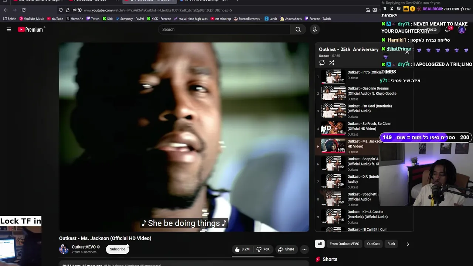
Task: Select the From OutkastVEVO chip
Action: (344, 244)
